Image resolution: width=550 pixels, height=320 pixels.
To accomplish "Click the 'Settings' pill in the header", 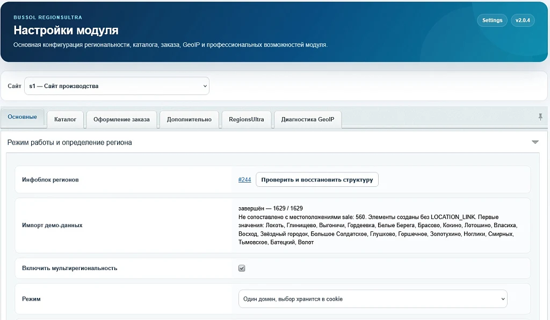I will [492, 20].
